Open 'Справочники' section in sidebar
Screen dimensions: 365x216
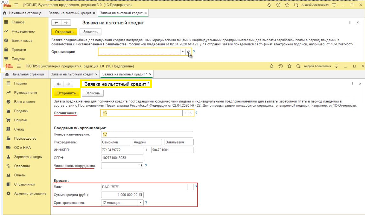click(x=24, y=184)
